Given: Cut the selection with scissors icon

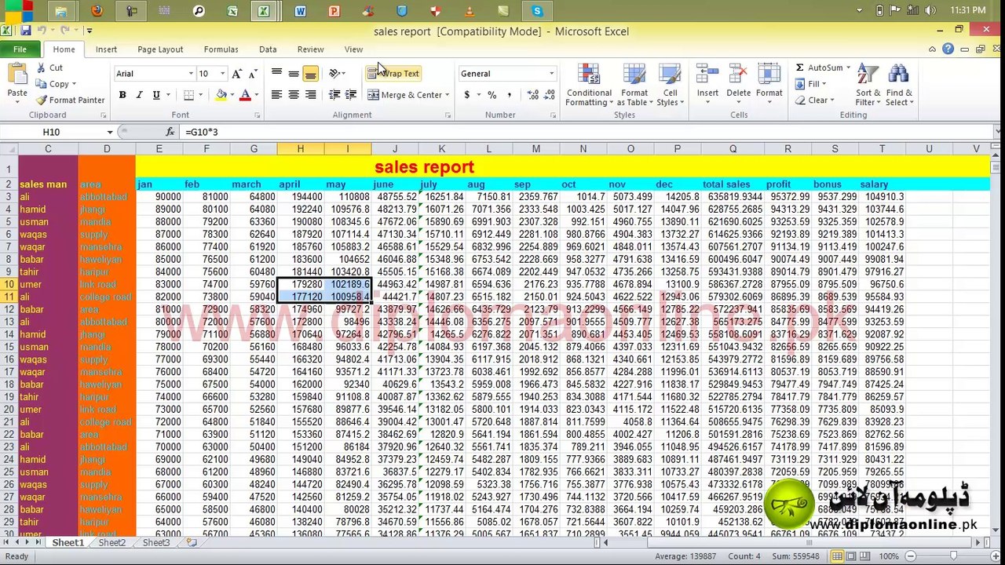Looking at the screenshot, I should tap(49, 68).
